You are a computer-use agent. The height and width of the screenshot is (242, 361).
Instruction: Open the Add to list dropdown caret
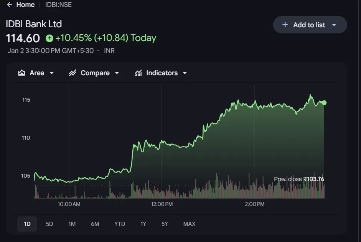click(x=334, y=25)
